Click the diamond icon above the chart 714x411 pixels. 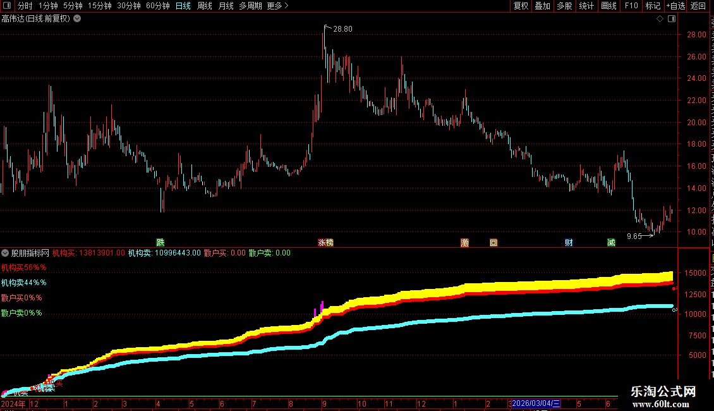tap(660, 19)
